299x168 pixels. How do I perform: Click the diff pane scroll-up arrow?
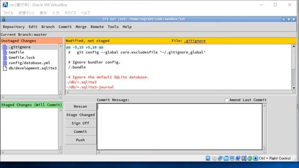pos(294,46)
